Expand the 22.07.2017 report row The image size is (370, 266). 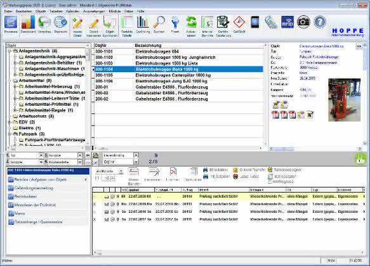pos(95,219)
